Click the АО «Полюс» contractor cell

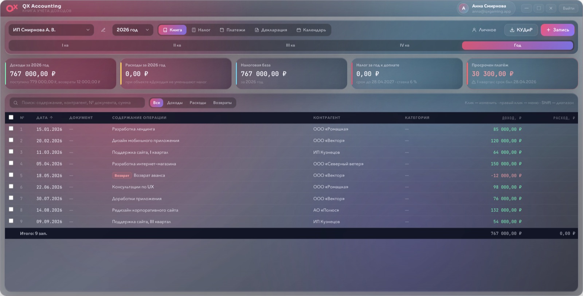[x=326, y=210]
